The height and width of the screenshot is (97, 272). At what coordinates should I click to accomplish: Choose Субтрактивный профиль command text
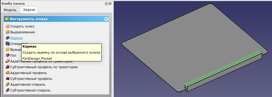(31, 79)
